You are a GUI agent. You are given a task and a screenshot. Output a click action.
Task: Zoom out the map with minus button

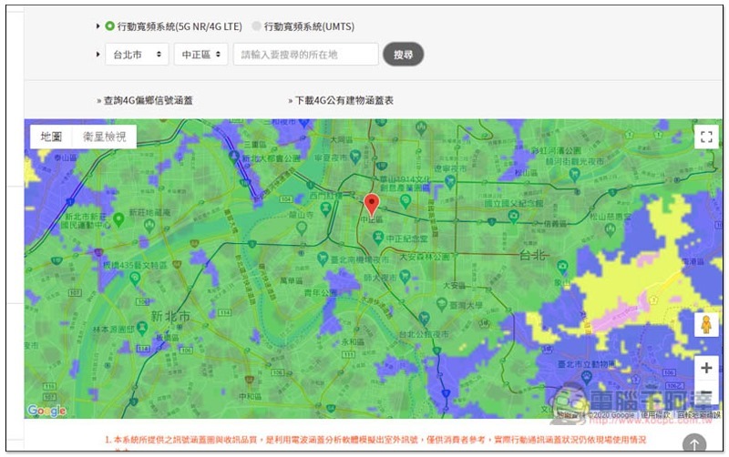706,393
